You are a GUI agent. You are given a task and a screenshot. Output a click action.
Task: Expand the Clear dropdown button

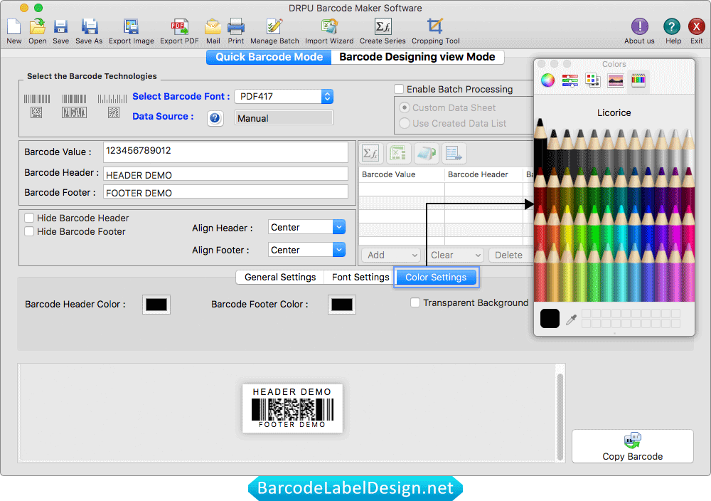455,255
